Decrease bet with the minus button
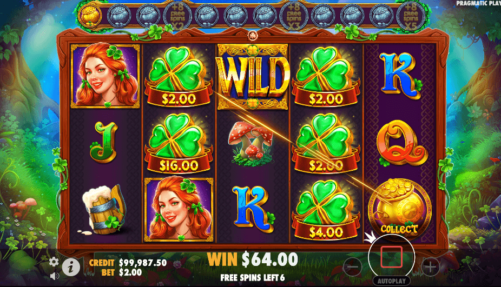This screenshot has height=287, width=501. (x=353, y=266)
